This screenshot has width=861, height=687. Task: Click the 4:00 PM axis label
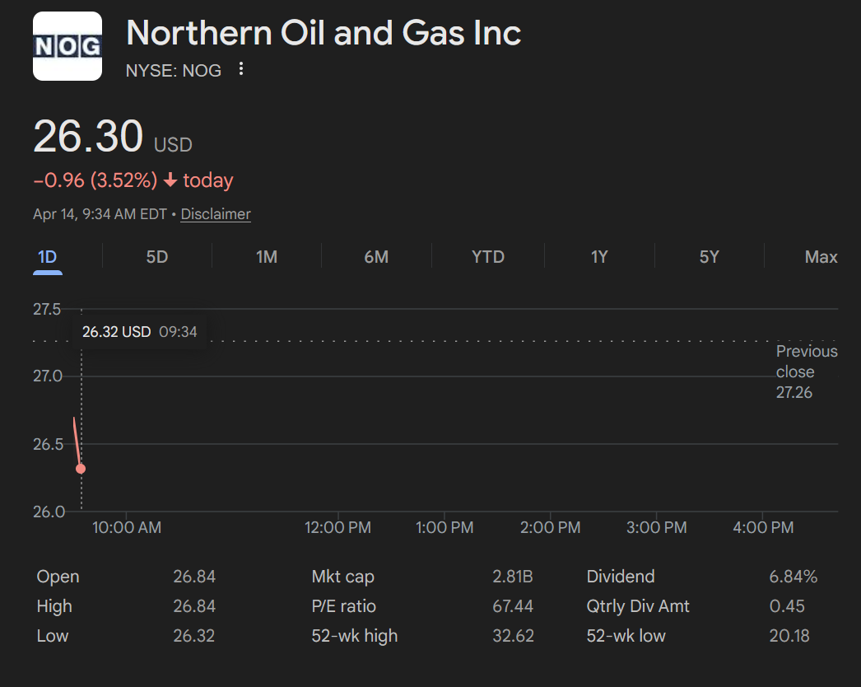pyautogui.click(x=763, y=528)
